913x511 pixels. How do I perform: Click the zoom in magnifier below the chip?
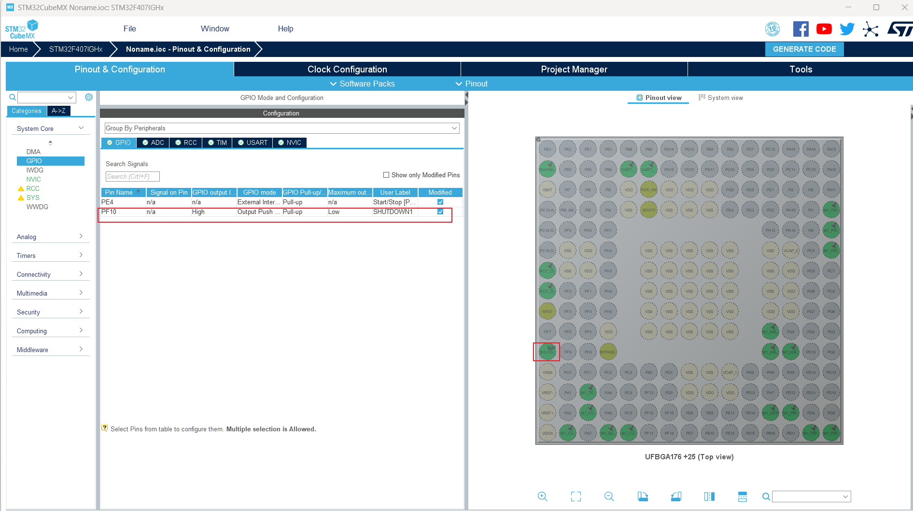point(543,497)
